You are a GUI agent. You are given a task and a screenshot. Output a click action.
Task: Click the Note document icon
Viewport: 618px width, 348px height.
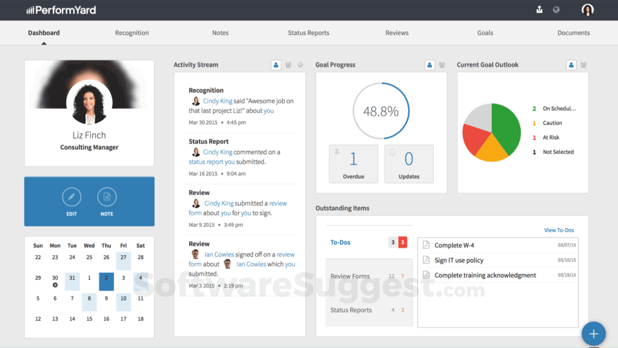click(107, 197)
